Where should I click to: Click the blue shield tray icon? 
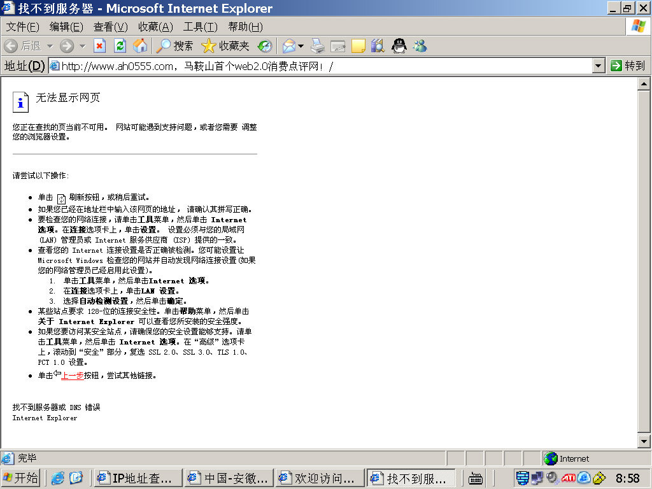tap(522, 478)
